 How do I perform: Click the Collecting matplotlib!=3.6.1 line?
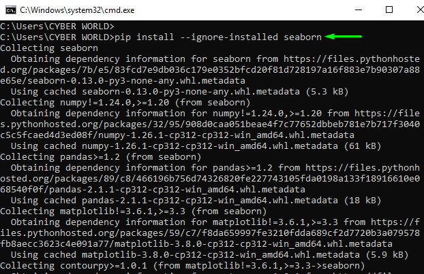[134, 211]
